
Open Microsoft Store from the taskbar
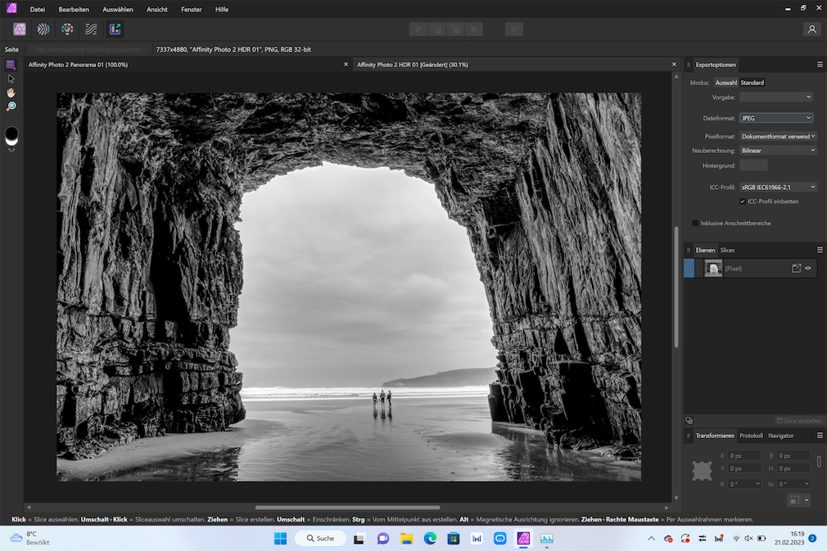(453, 539)
